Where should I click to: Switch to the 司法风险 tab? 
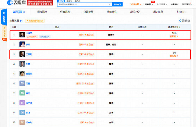pyautogui.click(x=42, y=12)
